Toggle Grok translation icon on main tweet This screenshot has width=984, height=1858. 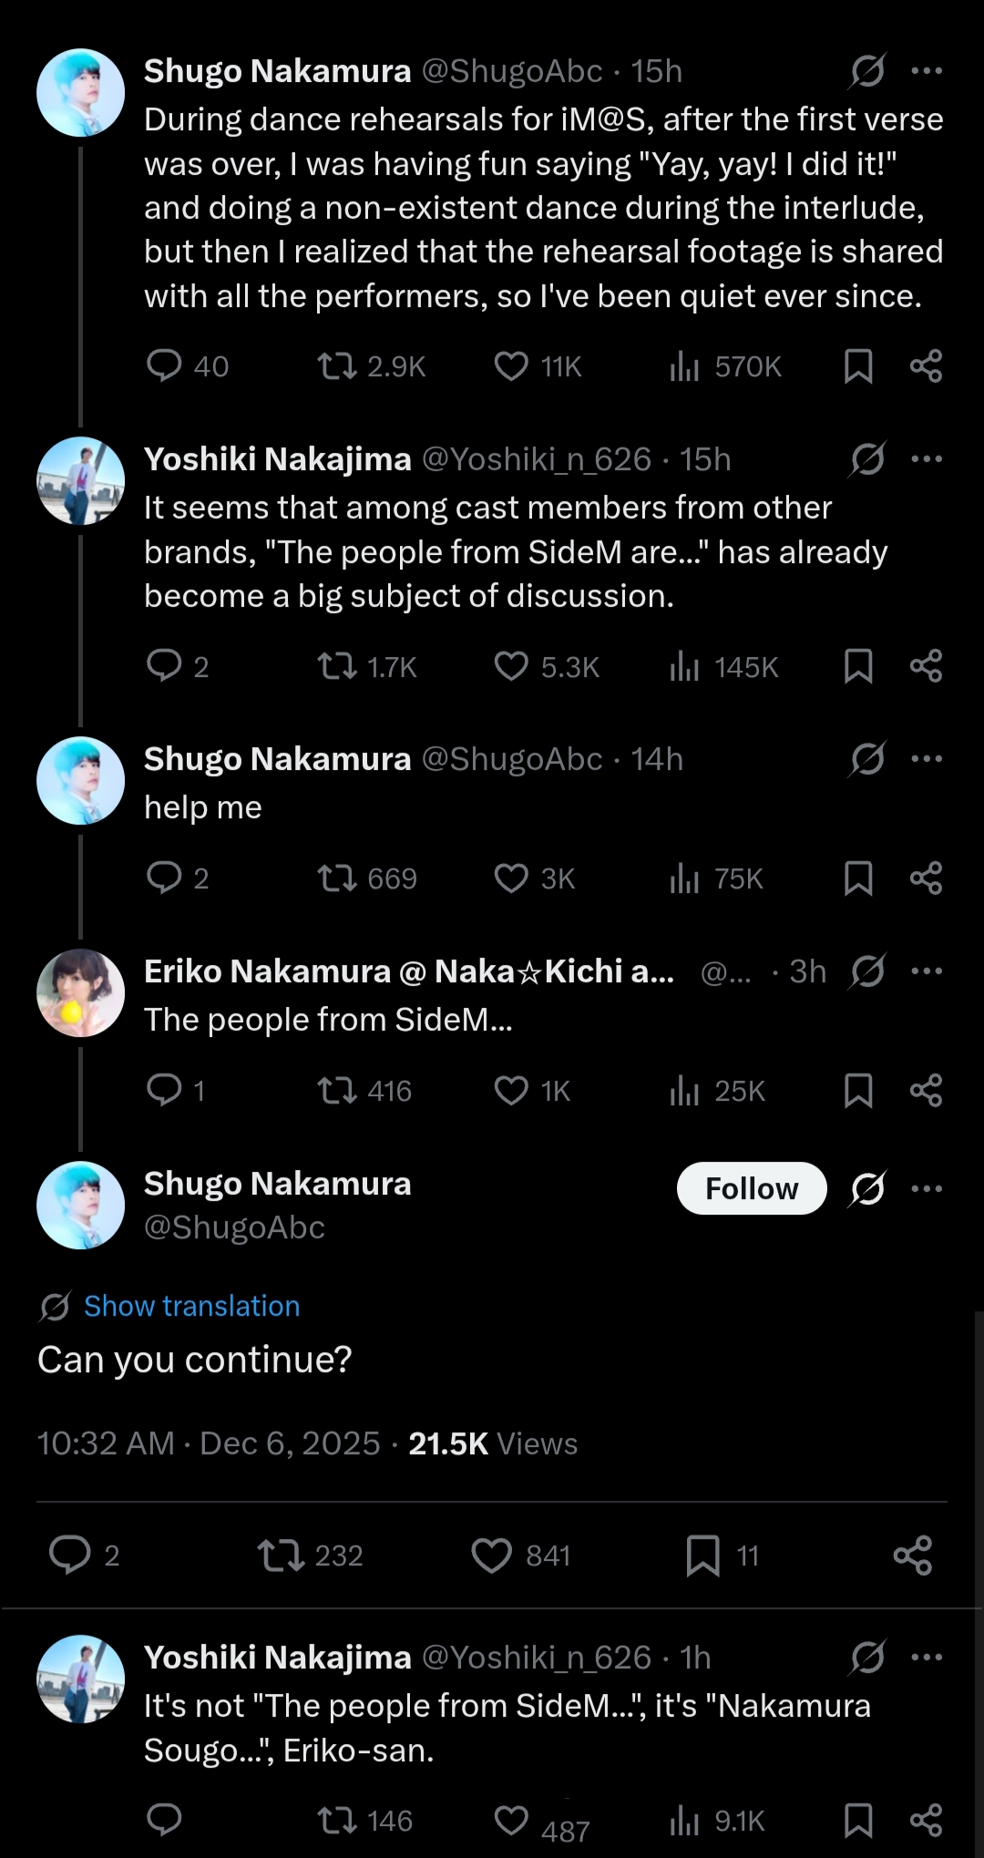867,1189
